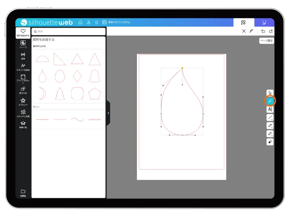Screen dimensions: 289x216
Task: Pick the Line drawing tool
Action: click(x=270, y=118)
